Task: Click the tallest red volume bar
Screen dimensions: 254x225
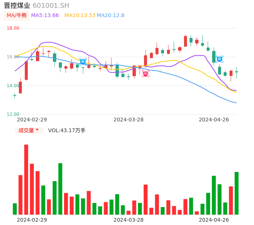Action: coord(26,179)
